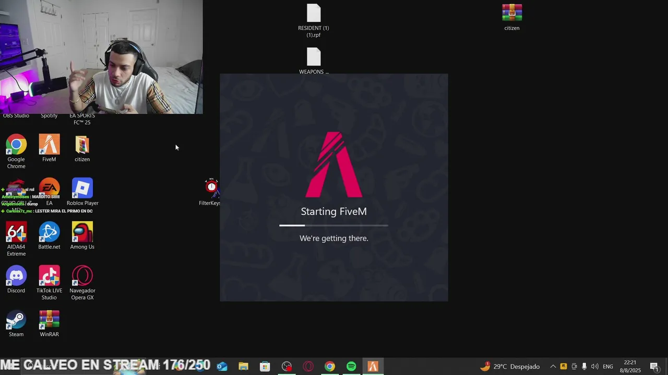The image size is (668, 375).
Task: Launch the Battle.net desktop icon
Action: click(x=49, y=236)
